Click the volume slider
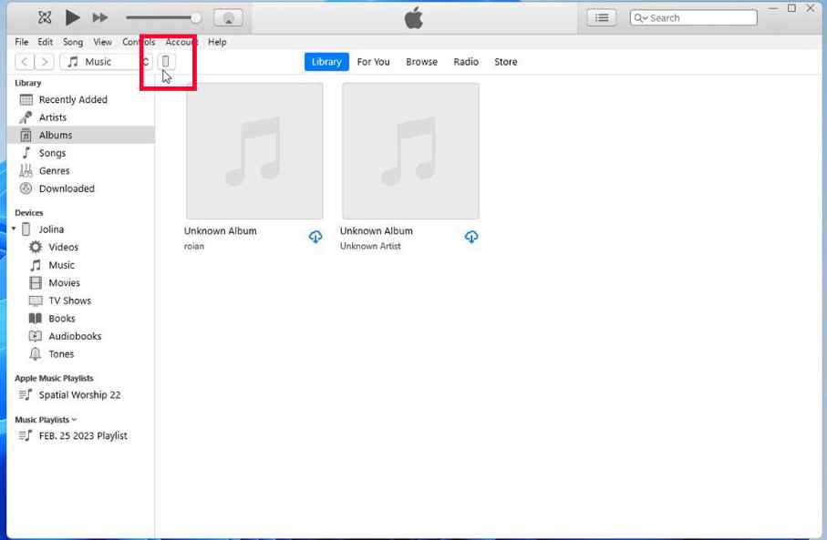Viewport: 827px width, 540px height. pos(162,17)
